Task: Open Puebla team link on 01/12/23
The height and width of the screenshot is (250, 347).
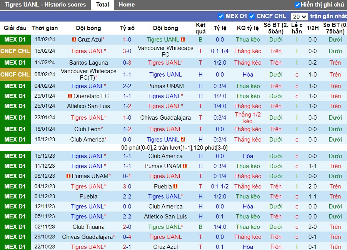Action: click(x=88, y=197)
